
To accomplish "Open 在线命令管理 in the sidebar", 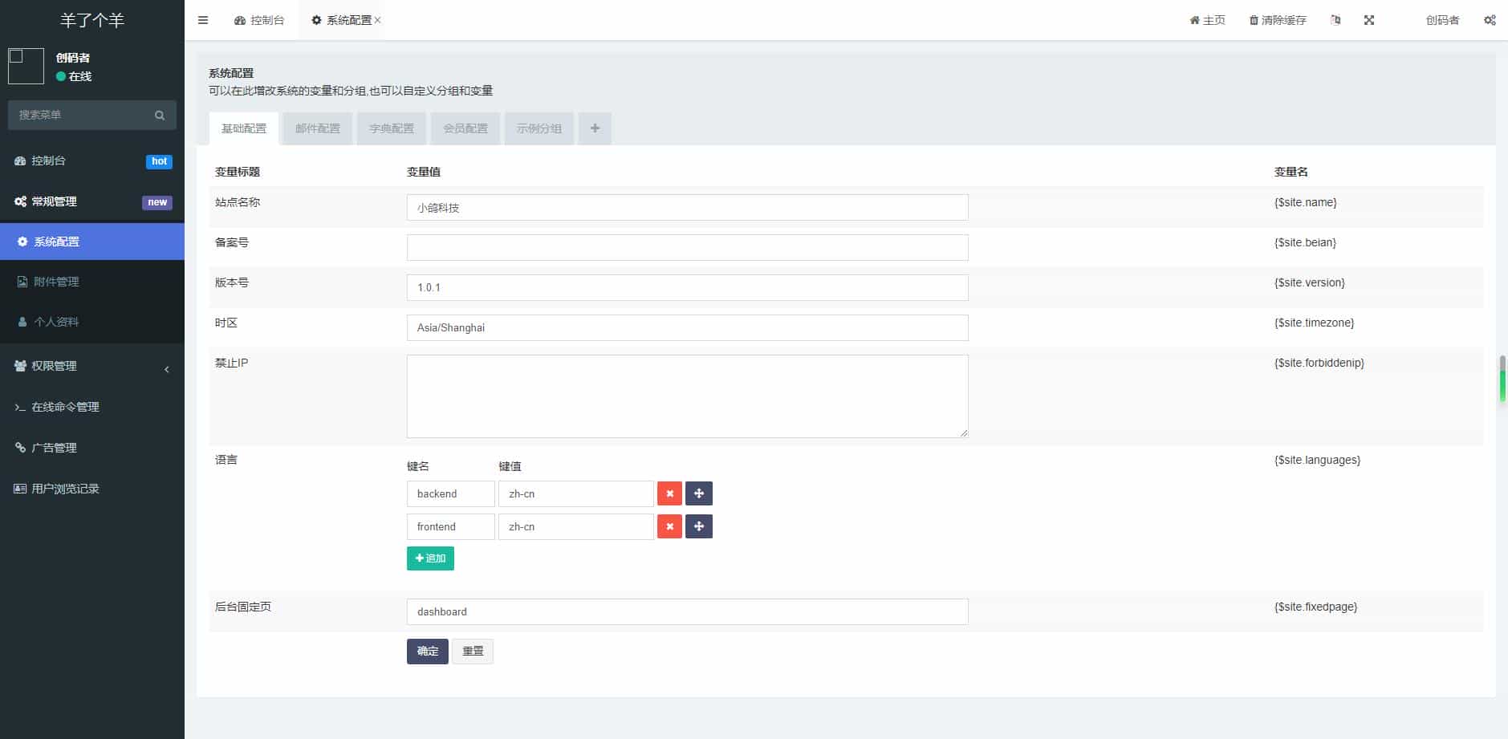I will 92,407.
